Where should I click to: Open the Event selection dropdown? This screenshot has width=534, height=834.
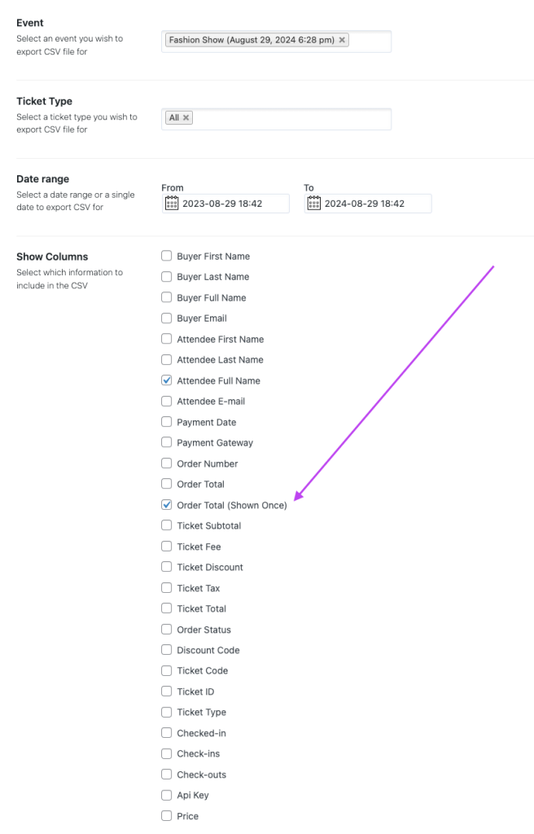370,41
